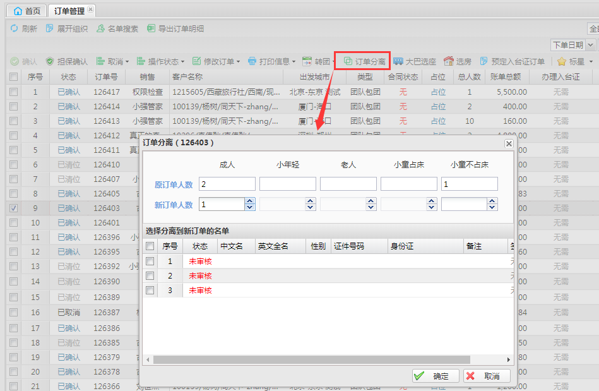Open the 打印信息 dropdown menu
The image size is (599, 391).
click(x=271, y=61)
